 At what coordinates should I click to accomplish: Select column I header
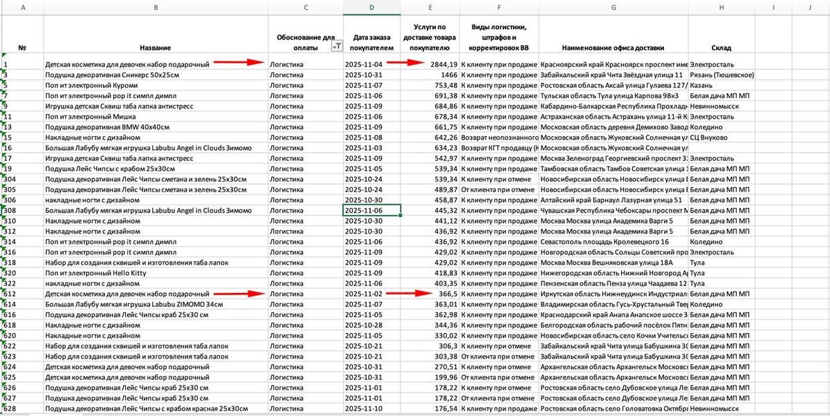click(773, 7)
